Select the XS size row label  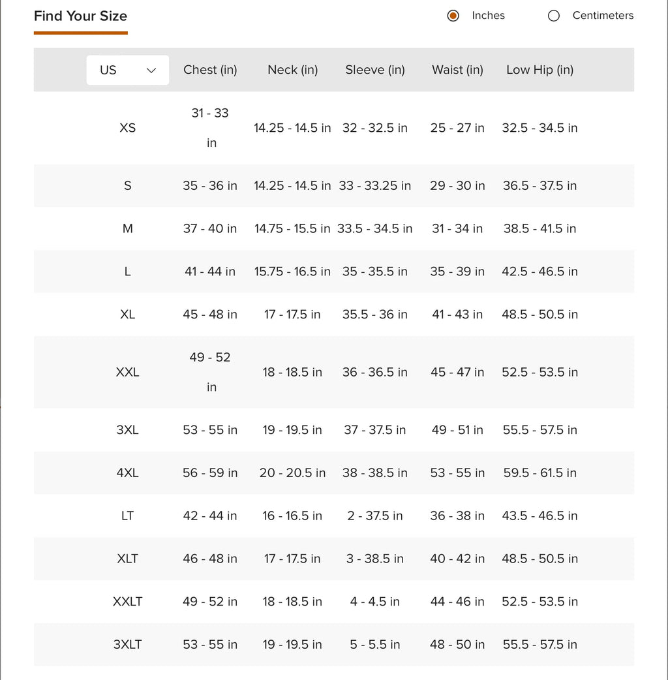pyautogui.click(x=127, y=128)
